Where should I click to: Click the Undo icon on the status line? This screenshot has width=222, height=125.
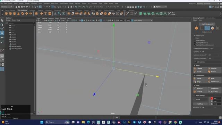(x=24, y=7)
